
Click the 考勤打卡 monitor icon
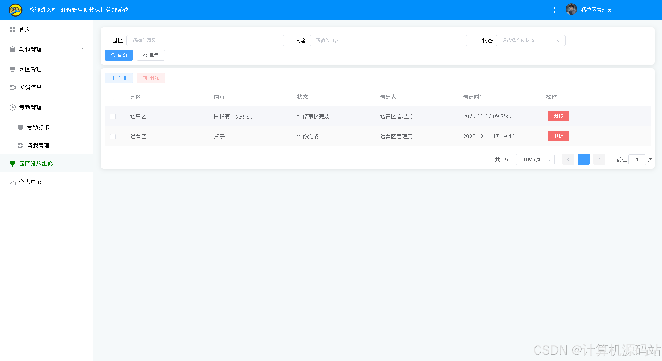click(20, 127)
